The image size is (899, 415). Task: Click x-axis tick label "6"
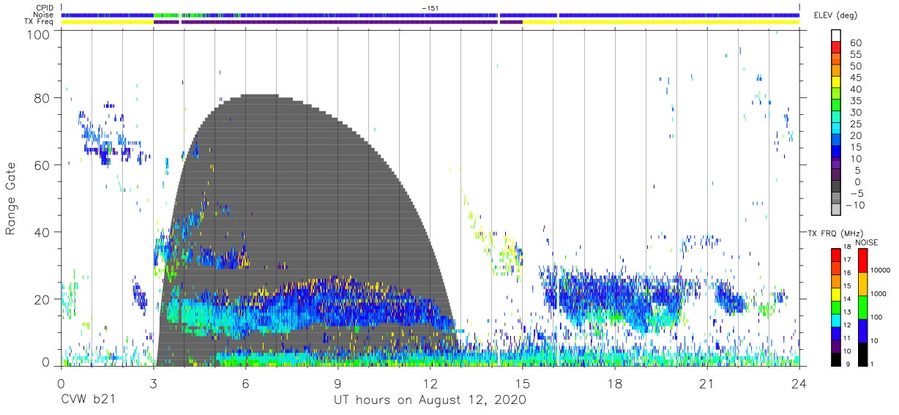tap(245, 384)
